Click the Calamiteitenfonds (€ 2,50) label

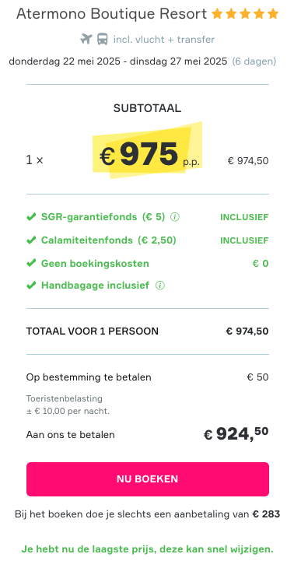coord(109,240)
